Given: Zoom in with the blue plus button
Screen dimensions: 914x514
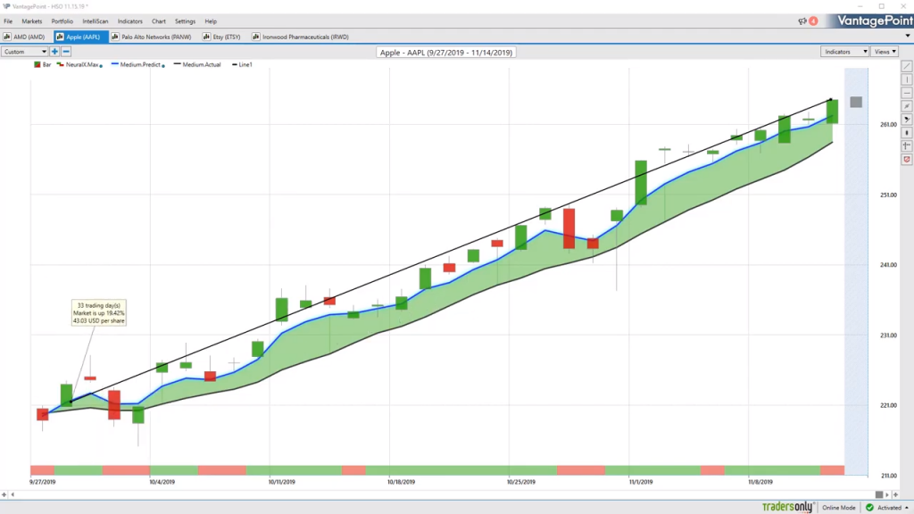Looking at the screenshot, I should pos(54,52).
